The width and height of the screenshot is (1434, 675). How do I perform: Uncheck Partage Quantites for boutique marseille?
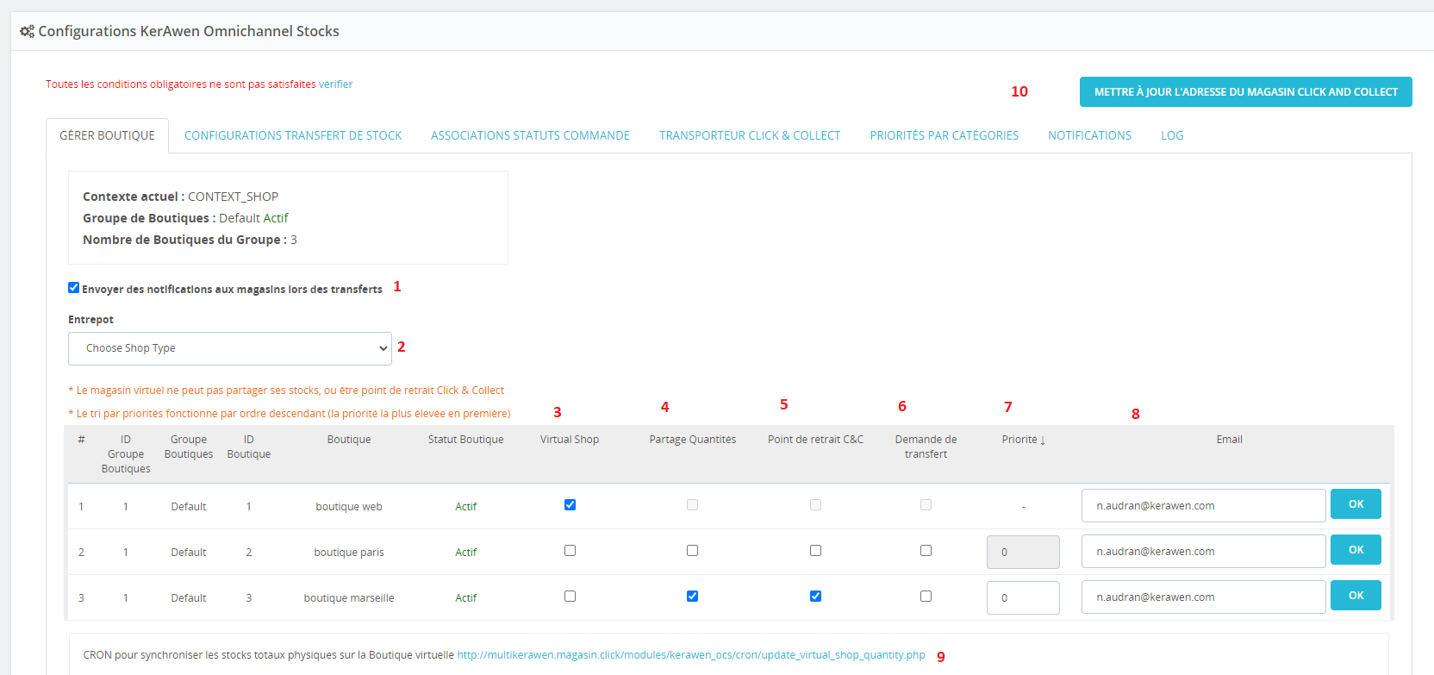click(x=692, y=597)
